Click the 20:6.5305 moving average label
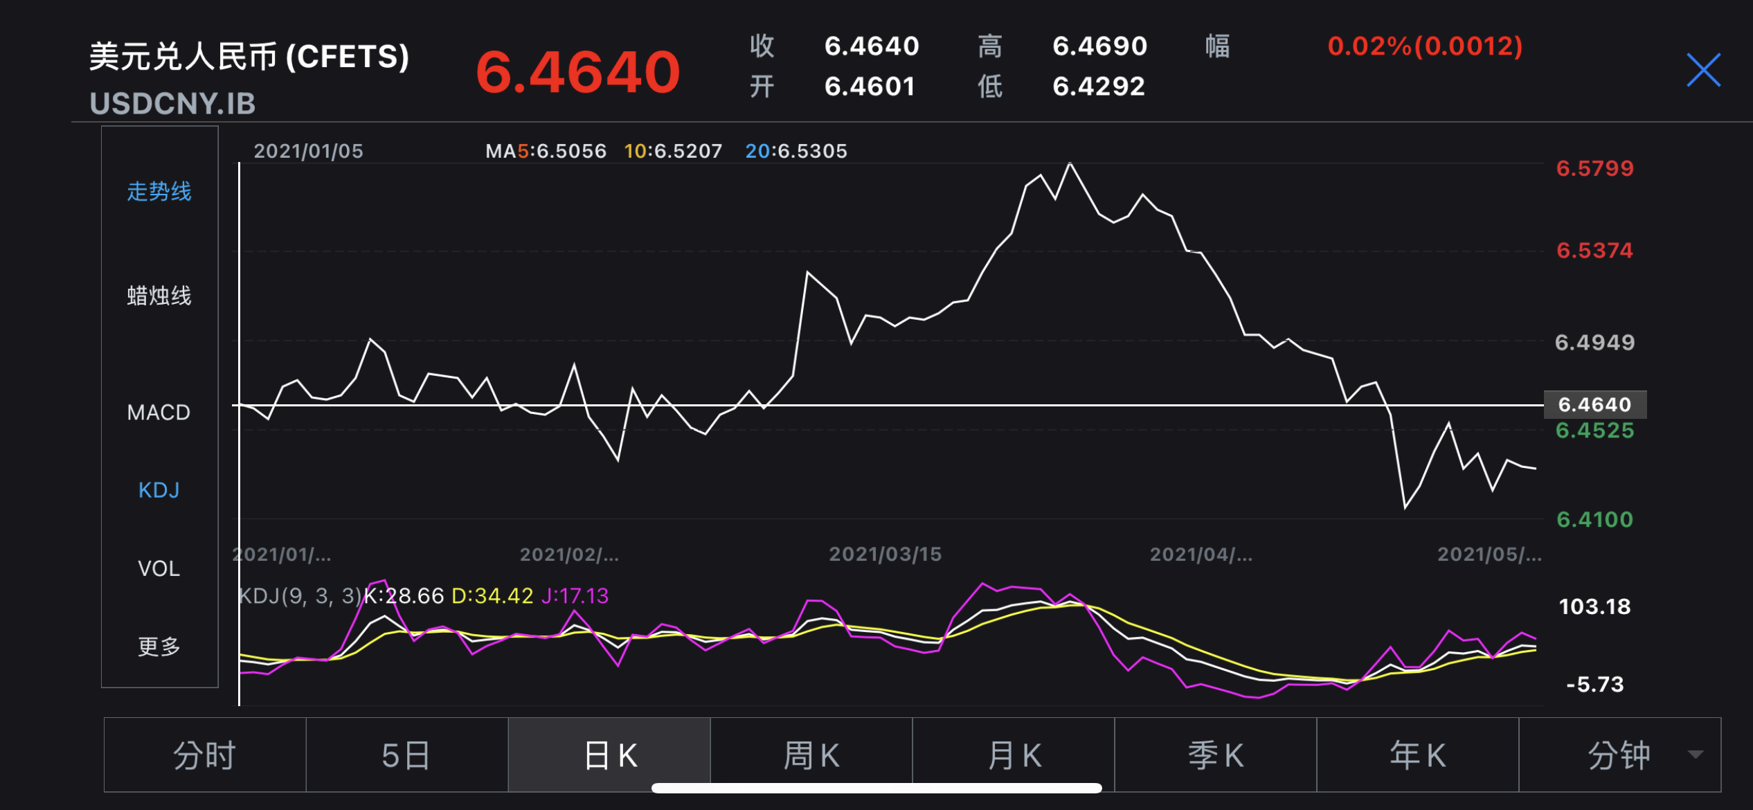Screen dimensions: 1753x810 point(796,151)
